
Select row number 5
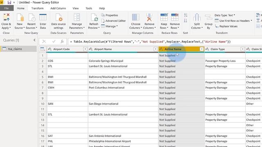[x=43, y=77]
